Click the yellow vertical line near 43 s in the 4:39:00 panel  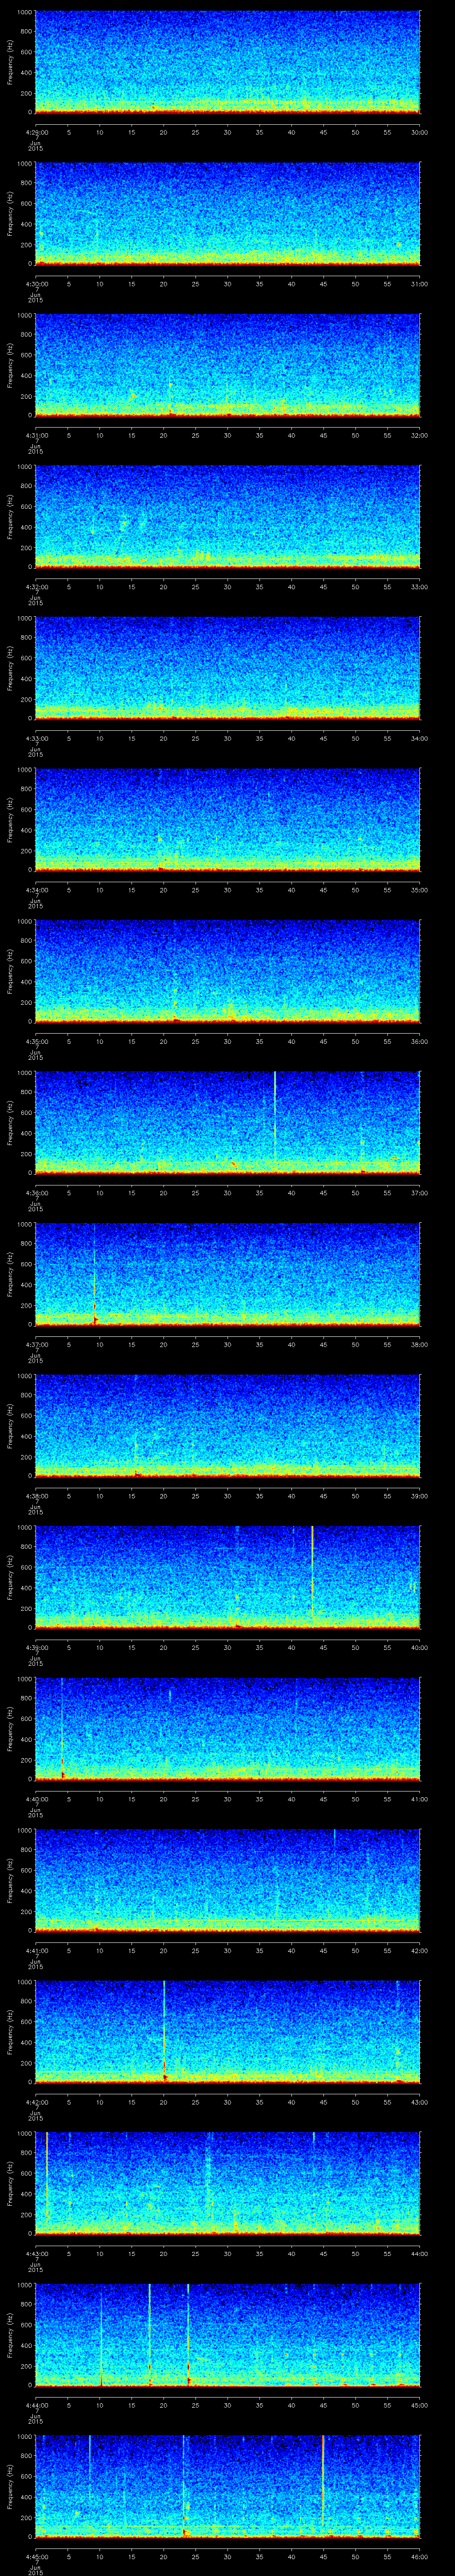pos(313,1570)
